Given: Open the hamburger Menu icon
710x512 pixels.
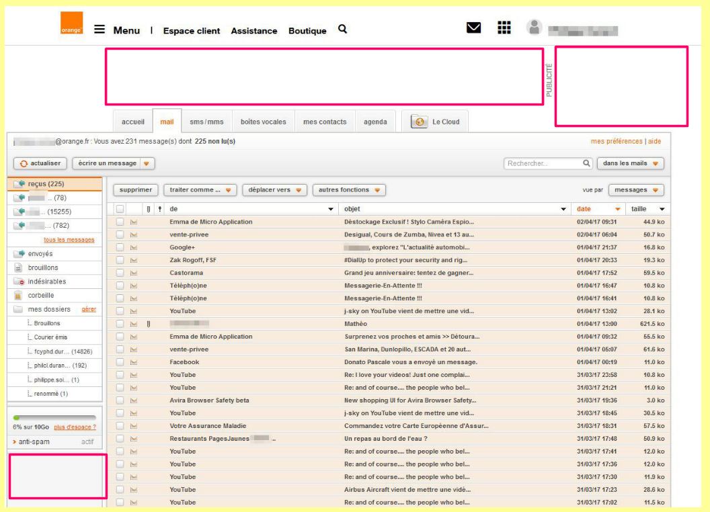Looking at the screenshot, I should pyautogui.click(x=100, y=30).
